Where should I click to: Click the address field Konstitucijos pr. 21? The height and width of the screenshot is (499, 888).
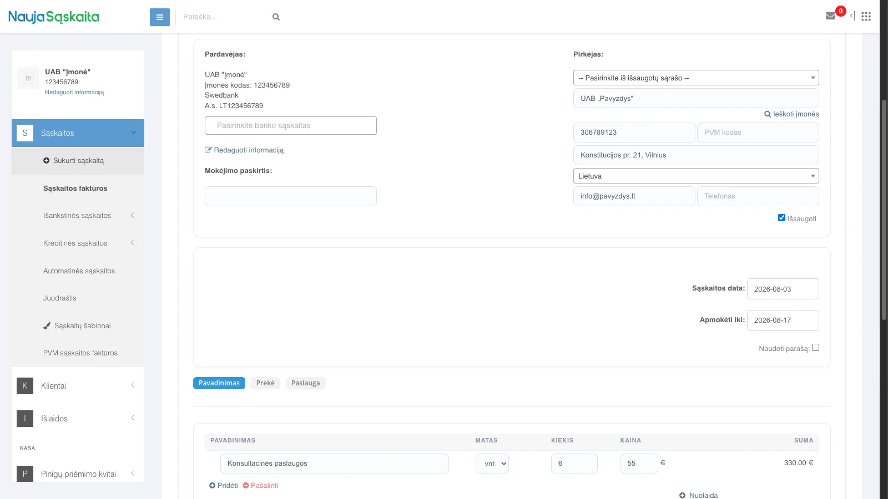click(696, 155)
